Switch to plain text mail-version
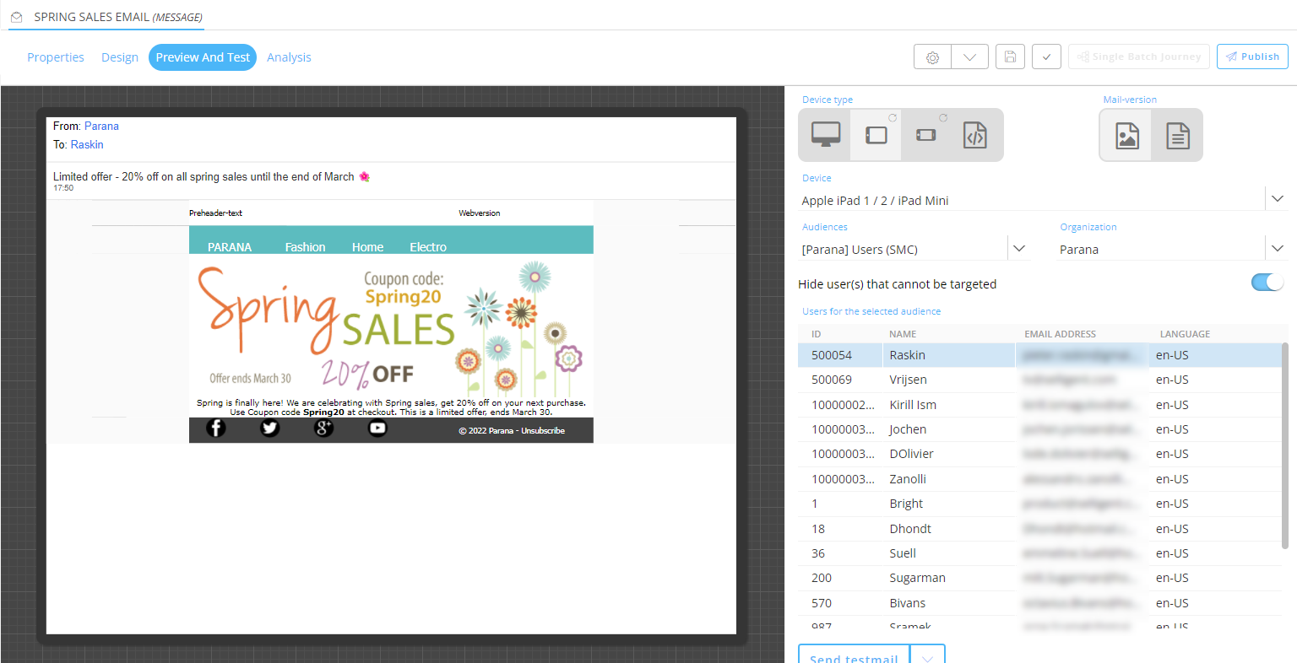Viewport: 1297px width, 663px height. click(x=1177, y=136)
